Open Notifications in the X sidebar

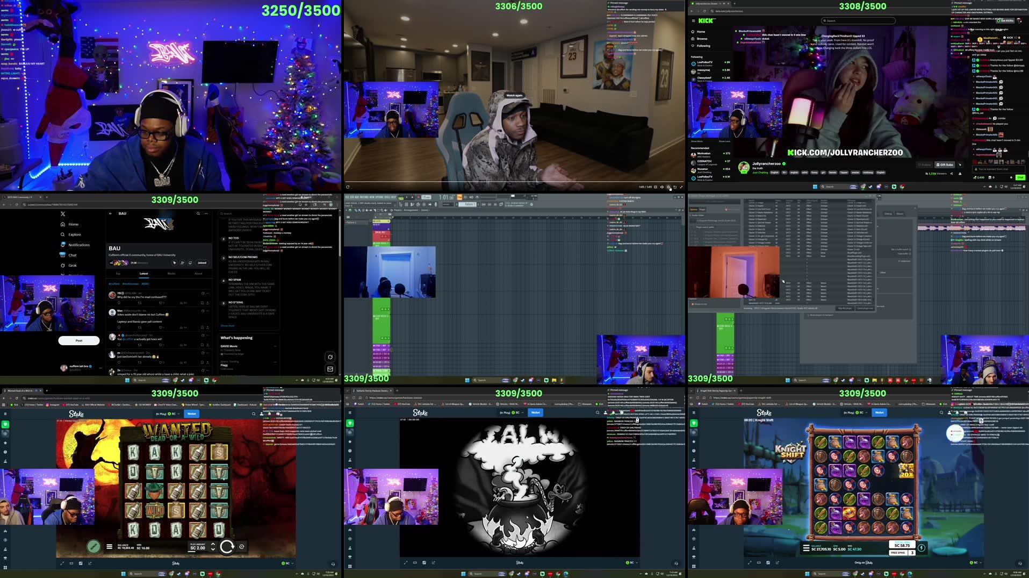point(78,245)
